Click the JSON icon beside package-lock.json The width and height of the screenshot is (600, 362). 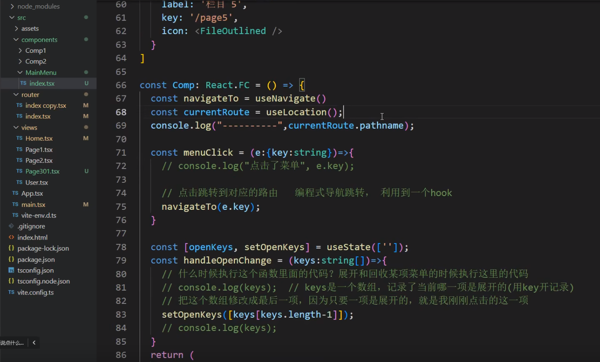pos(12,248)
